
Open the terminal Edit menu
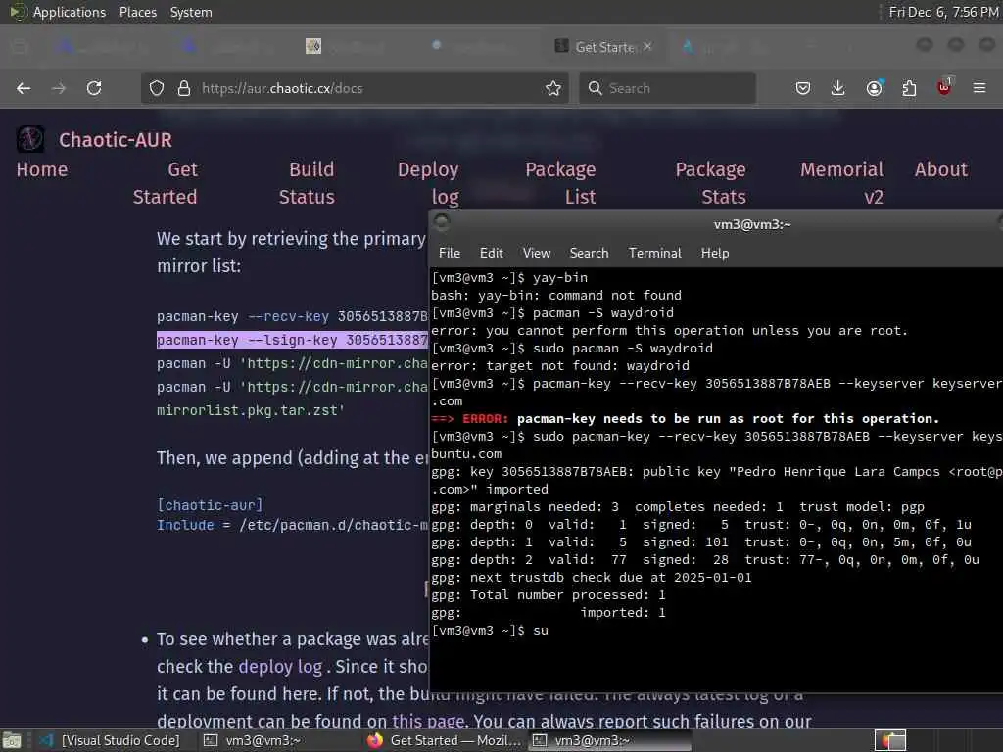point(492,253)
